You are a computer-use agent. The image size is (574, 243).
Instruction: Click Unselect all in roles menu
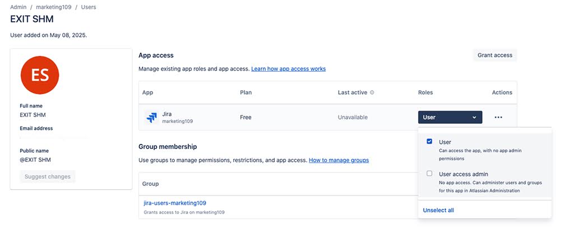(438, 210)
